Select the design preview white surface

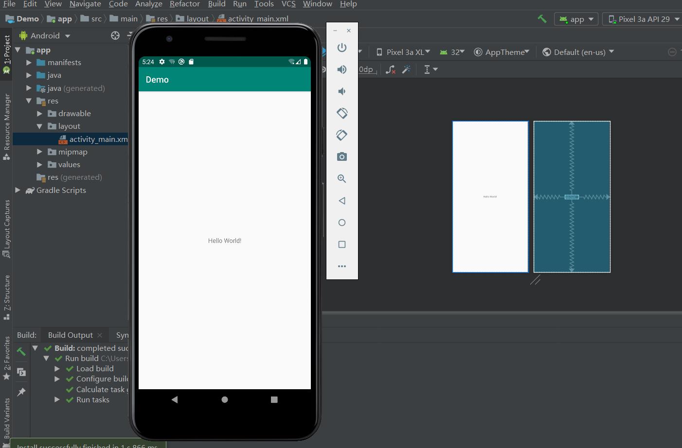490,197
